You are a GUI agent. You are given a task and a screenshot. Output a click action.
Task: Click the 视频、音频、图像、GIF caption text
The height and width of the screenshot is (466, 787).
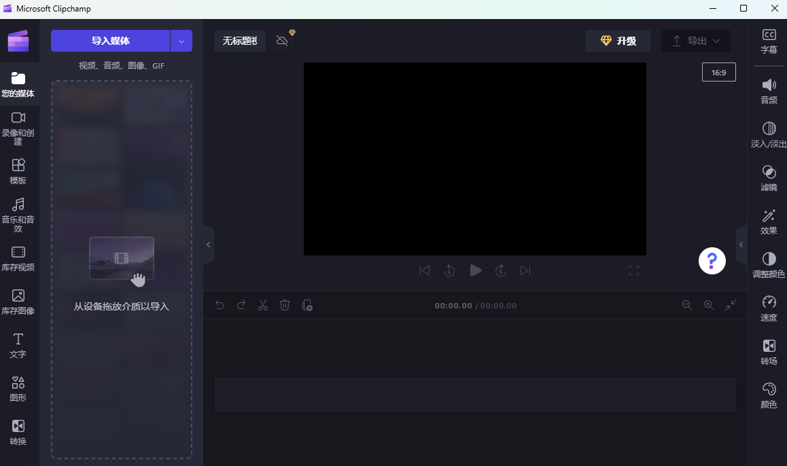point(122,66)
